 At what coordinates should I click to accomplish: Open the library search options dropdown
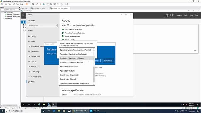pyautogui.click(x=19, y=10)
